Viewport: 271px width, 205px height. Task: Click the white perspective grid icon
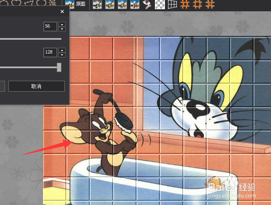[x=172, y=4]
